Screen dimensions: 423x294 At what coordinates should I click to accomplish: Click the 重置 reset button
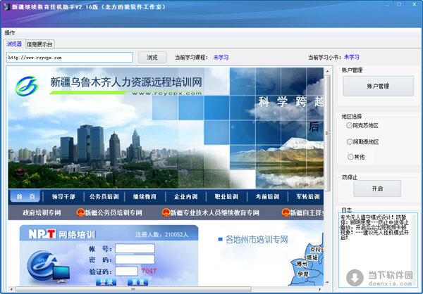138,282
